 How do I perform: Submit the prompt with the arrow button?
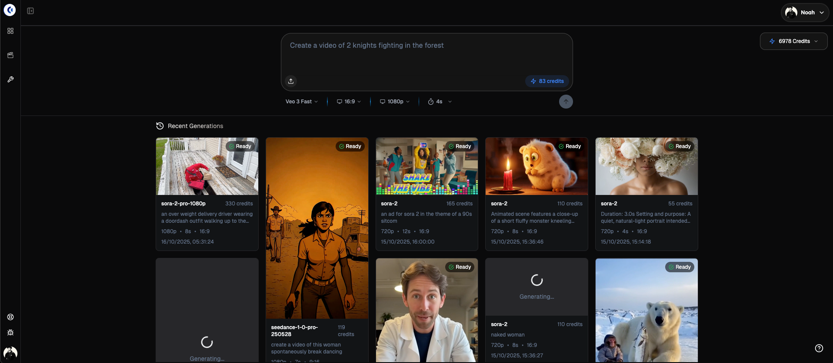coord(566,102)
